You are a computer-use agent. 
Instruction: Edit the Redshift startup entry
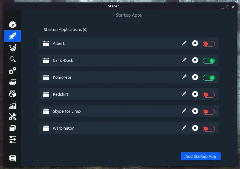pyautogui.click(x=184, y=94)
